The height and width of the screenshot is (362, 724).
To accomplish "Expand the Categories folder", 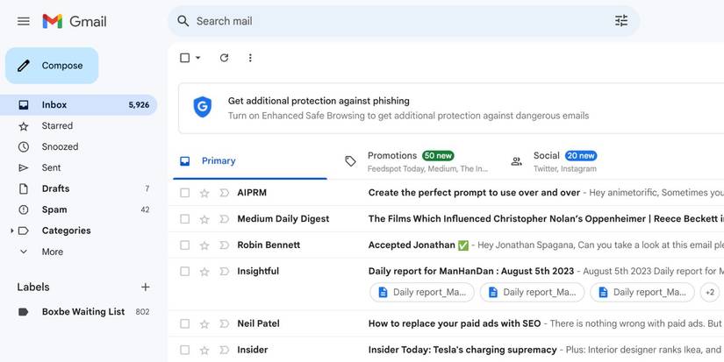I will (x=12, y=231).
